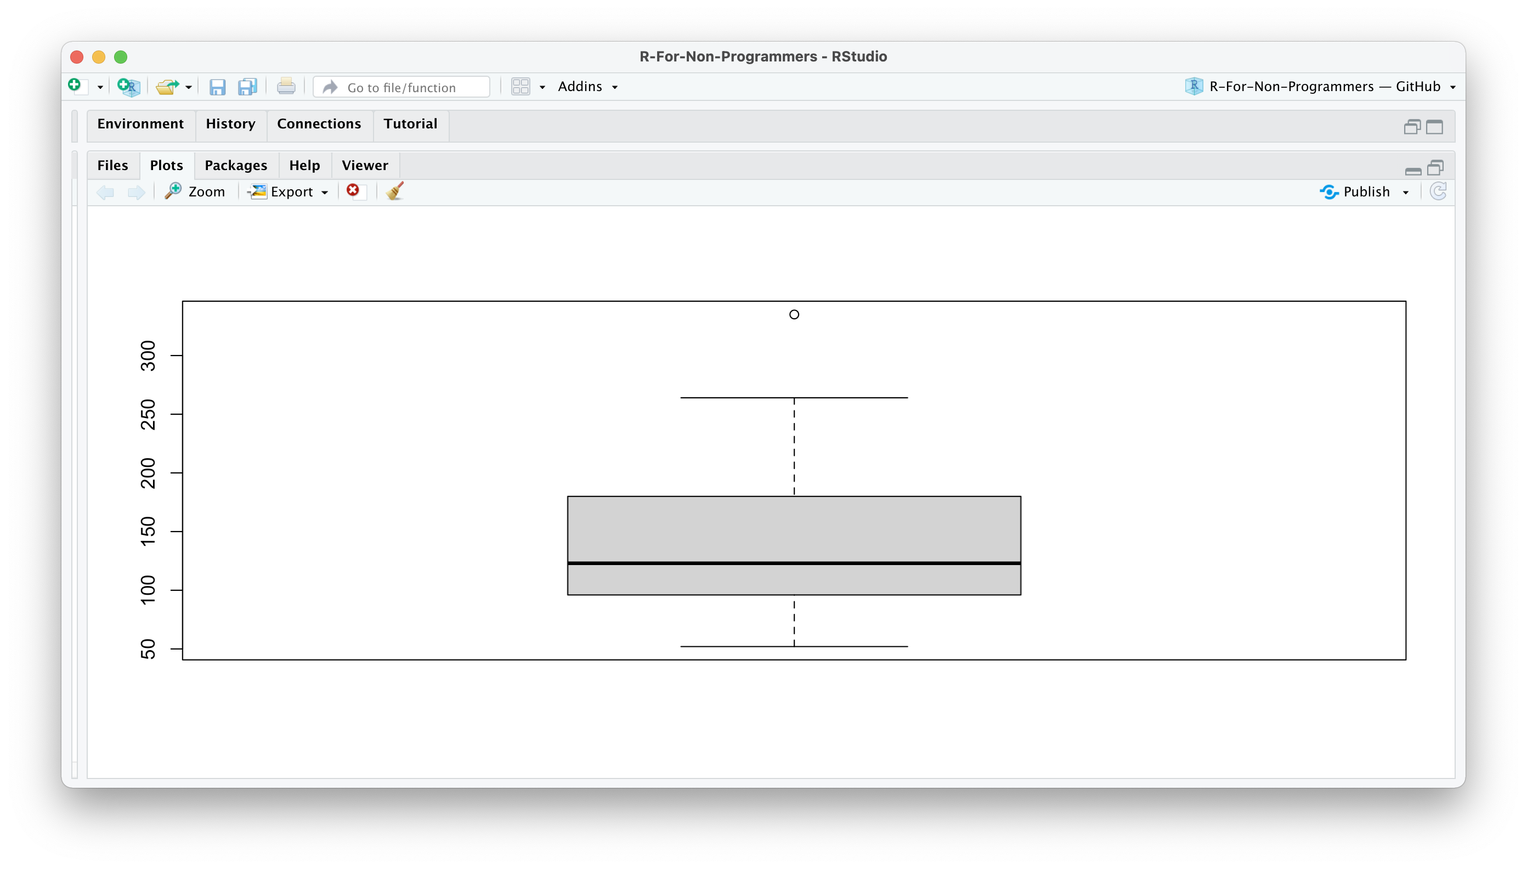Click the Environment tab
Viewport: 1527px width, 869px height.
[x=139, y=123]
